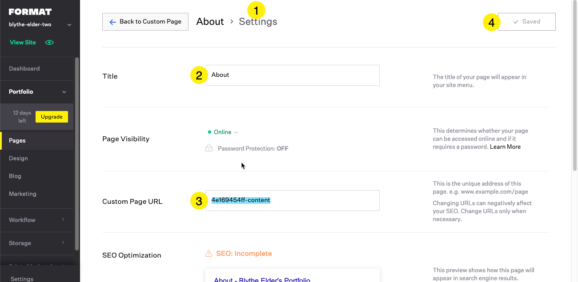The image size is (578, 282).
Task: Open Design in the sidebar
Action: tap(18, 159)
